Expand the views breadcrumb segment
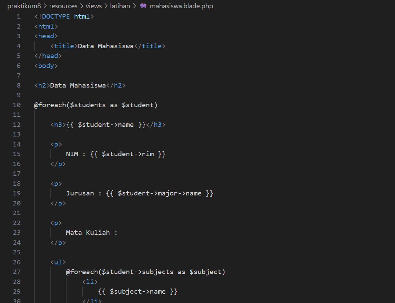 pos(94,6)
